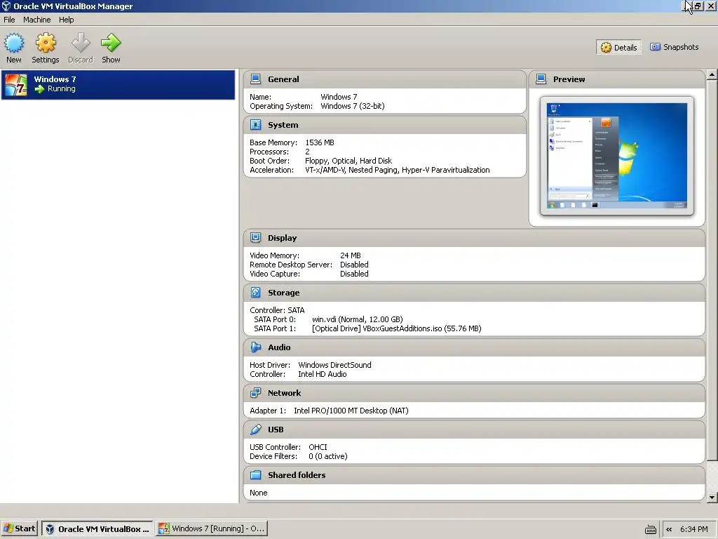Click the 1536 MB base memory value
This screenshot has height=539, width=718.
320,142
